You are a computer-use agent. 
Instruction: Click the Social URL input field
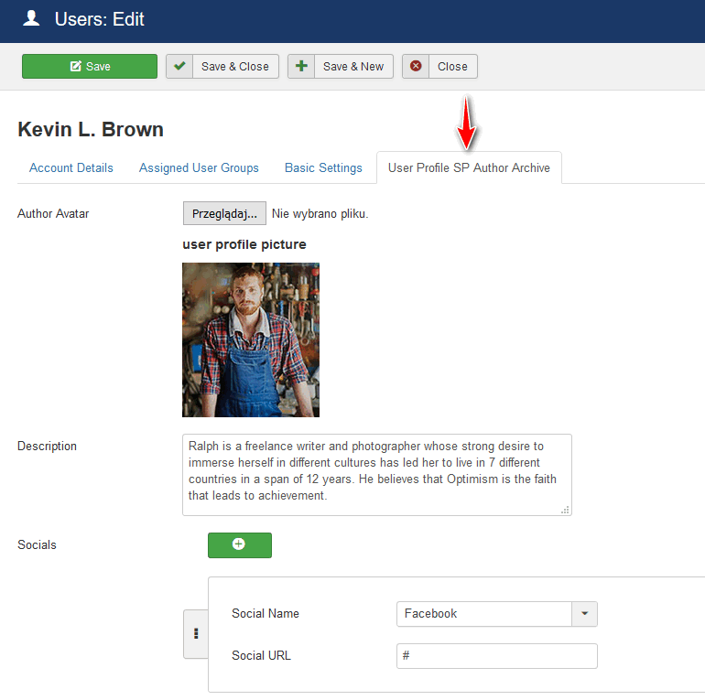pos(496,656)
